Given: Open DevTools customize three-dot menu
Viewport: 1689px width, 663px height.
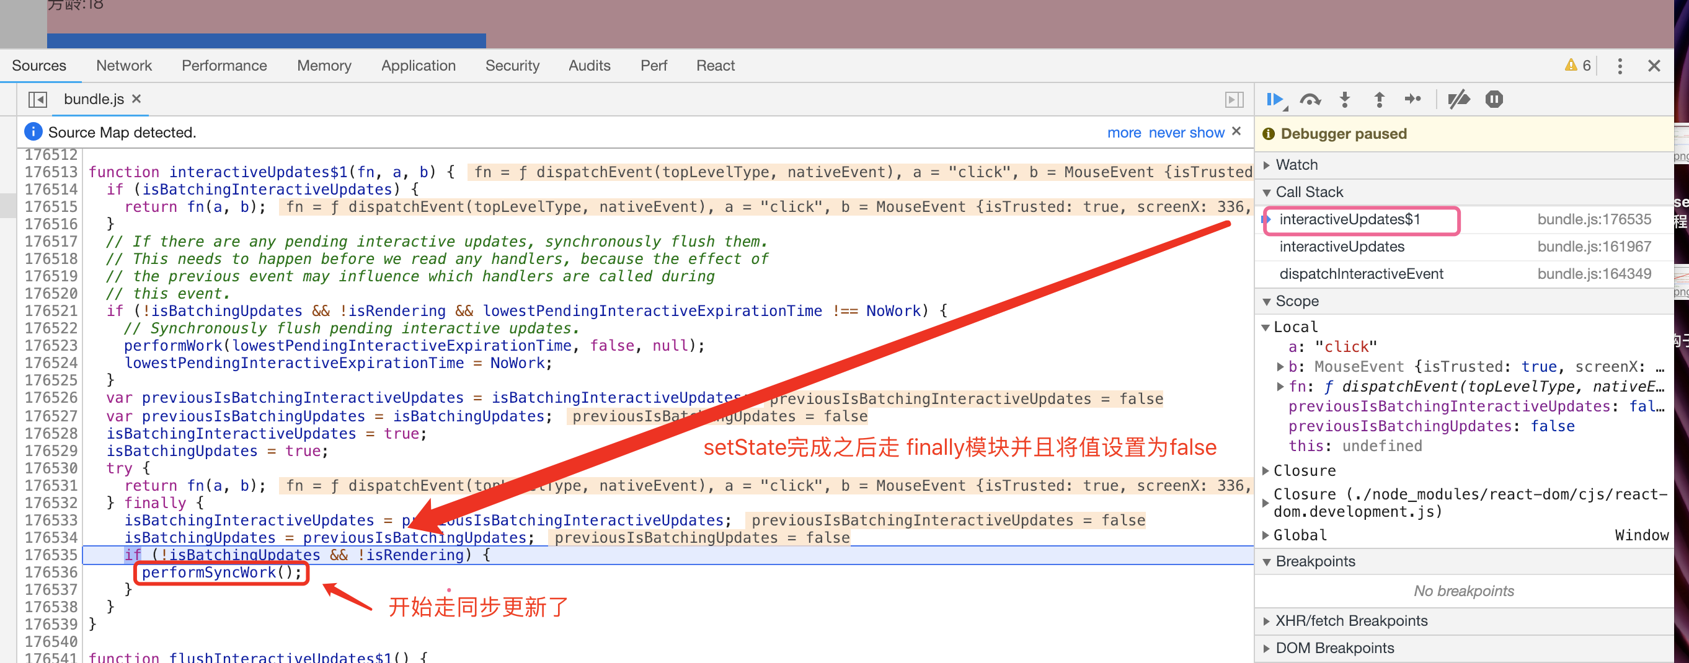Looking at the screenshot, I should click(1620, 66).
